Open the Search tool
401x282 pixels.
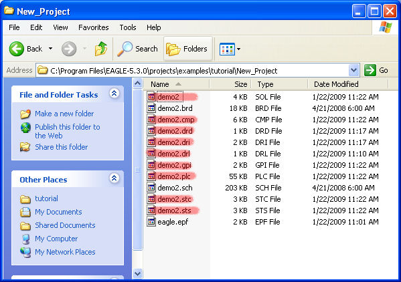click(x=138, y=49)
